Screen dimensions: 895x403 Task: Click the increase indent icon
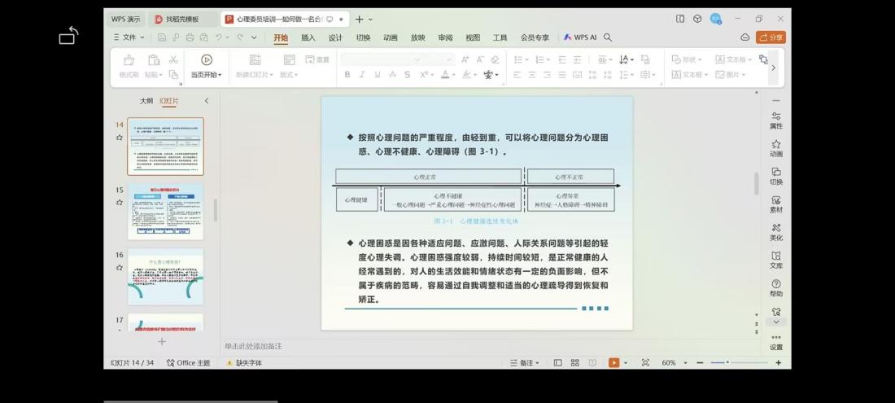pyautogui.click(x=577, y=59)
